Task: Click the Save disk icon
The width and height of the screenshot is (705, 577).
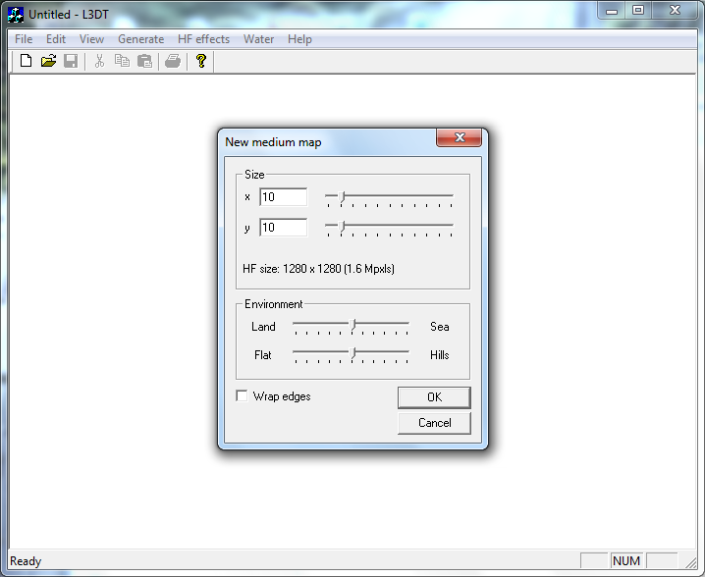Action: tap(71, 61)
